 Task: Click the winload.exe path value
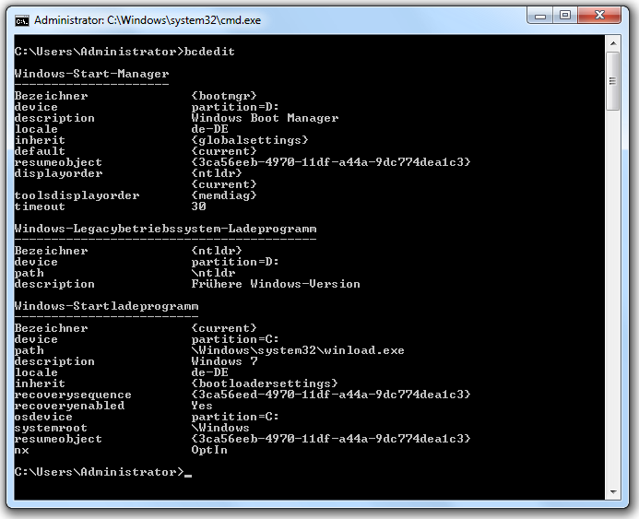(297, 350)
